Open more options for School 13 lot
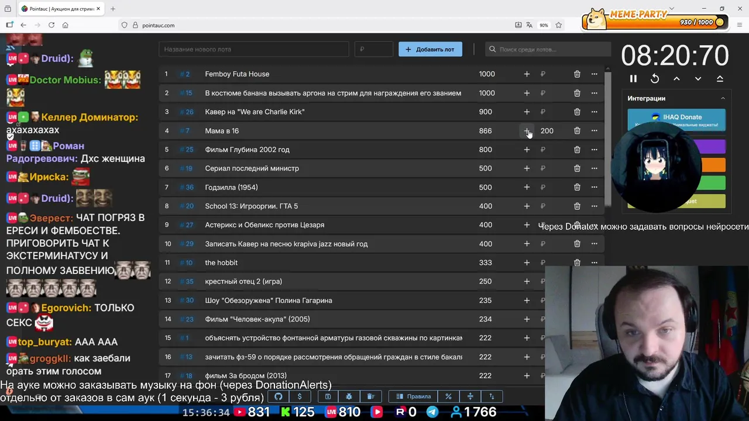The height and width of the screenshot is (421, 749). [x=595, y=206]
